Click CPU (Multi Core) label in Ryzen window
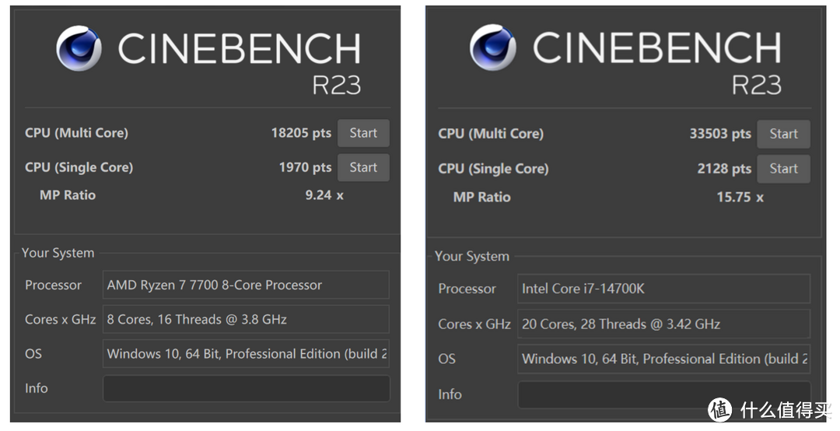Viewport: 840px width, 431px height. coord(76,133)
